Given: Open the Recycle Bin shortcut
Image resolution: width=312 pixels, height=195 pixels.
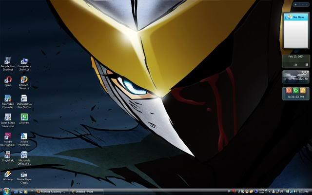Looking at the screenshot, I should tap(8, 61).
